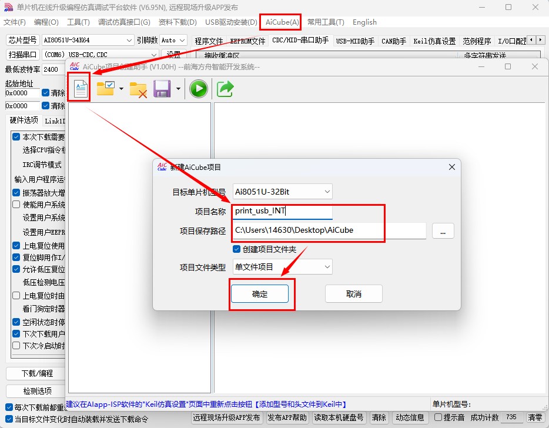The width and height of the screenshot is (549, 428).
Task: Click the 清零 button beside 成功计数
Action: [535, 417]
